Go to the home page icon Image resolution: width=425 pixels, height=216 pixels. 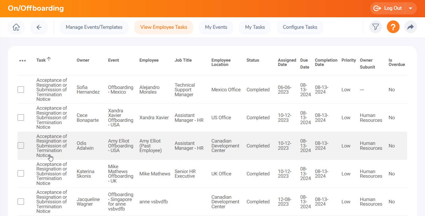click(x=16, y=27)
